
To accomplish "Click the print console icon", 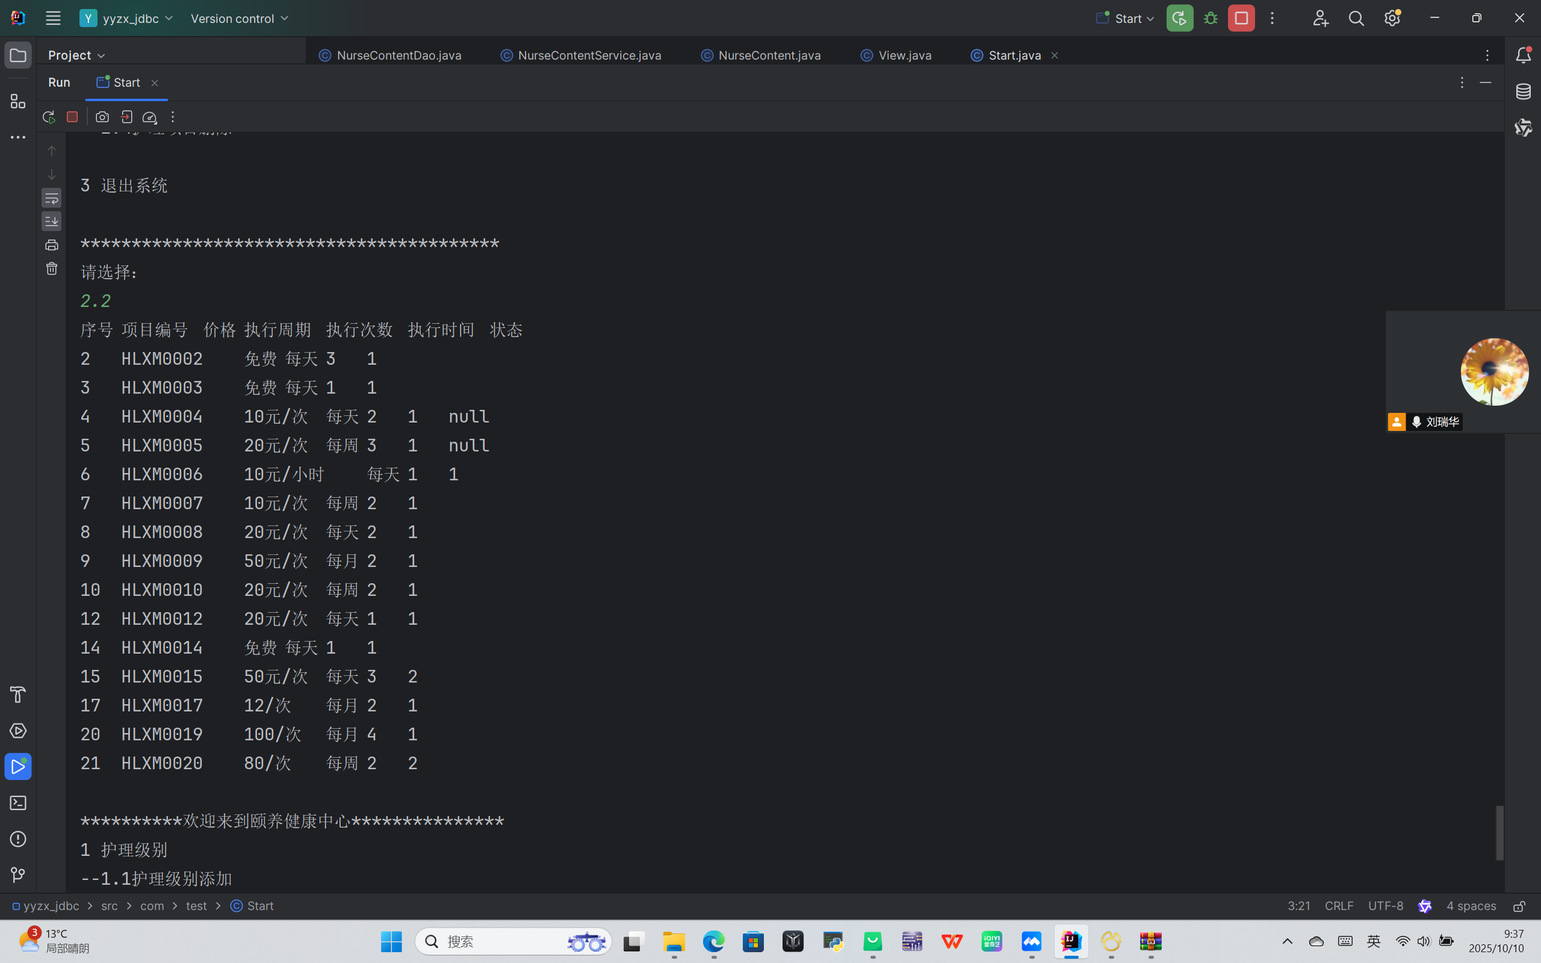I will 52,245.
